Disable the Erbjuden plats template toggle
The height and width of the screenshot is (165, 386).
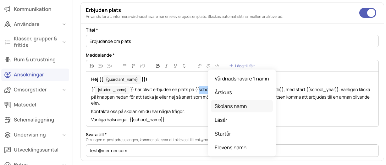[368, 13]
